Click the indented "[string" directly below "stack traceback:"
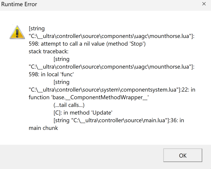Viewport: 211px width, 169px height. tap(61, 59)
